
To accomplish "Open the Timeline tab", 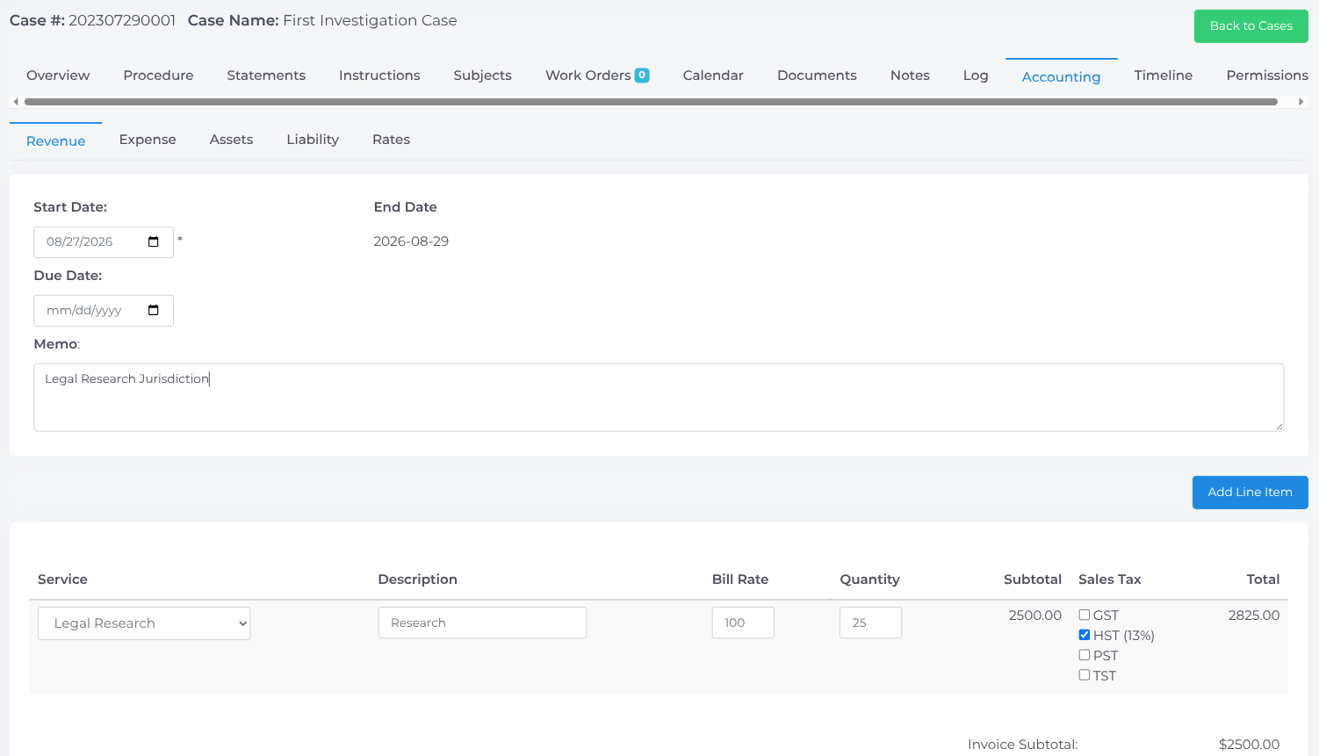I will pos(1163,76).
